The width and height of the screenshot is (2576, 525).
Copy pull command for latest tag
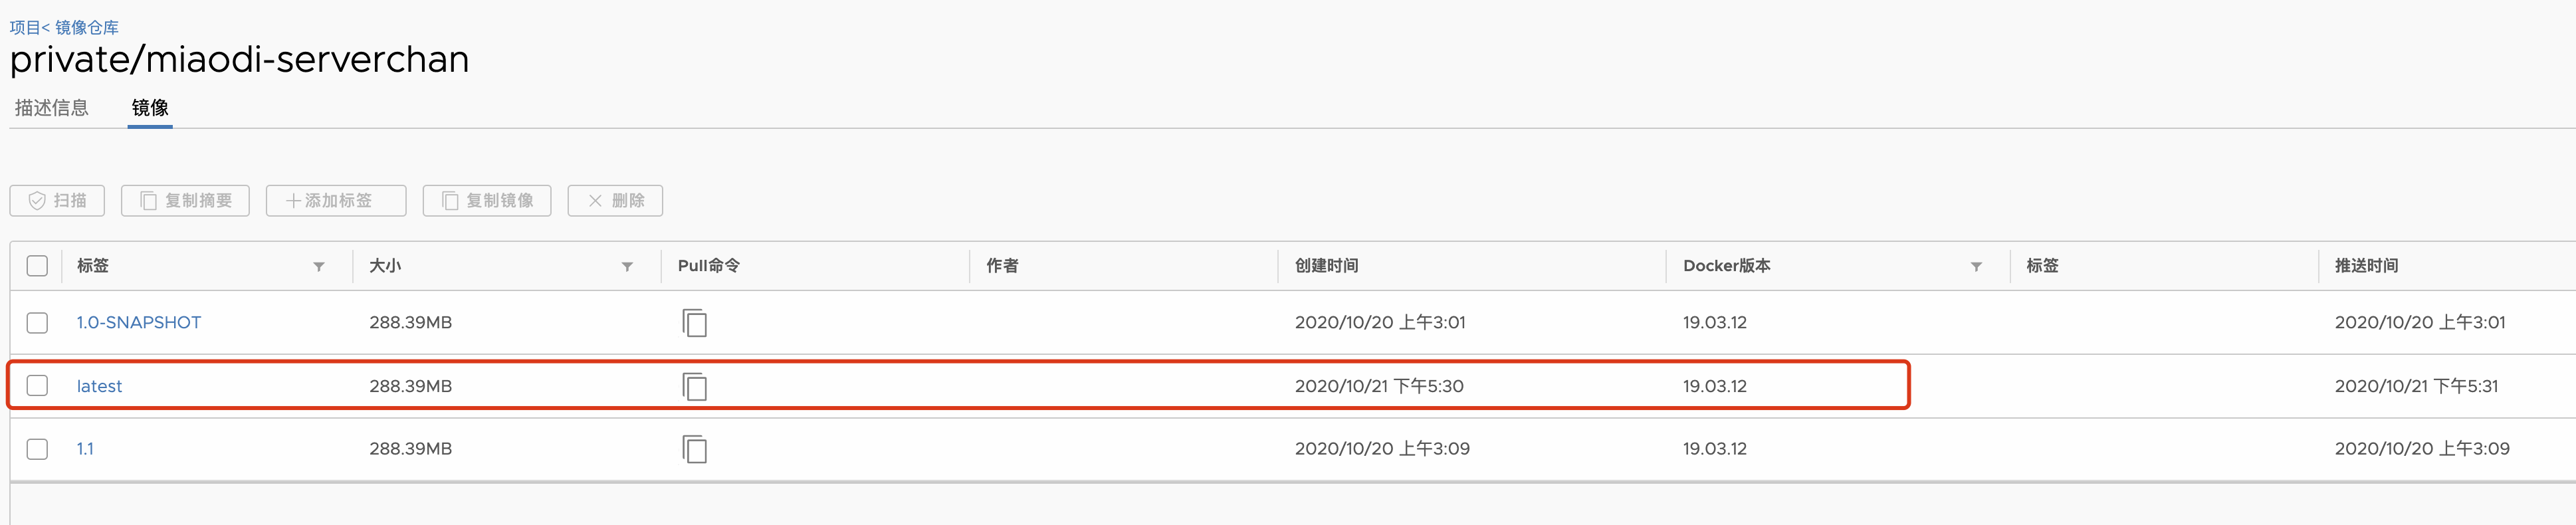point(694,386)
